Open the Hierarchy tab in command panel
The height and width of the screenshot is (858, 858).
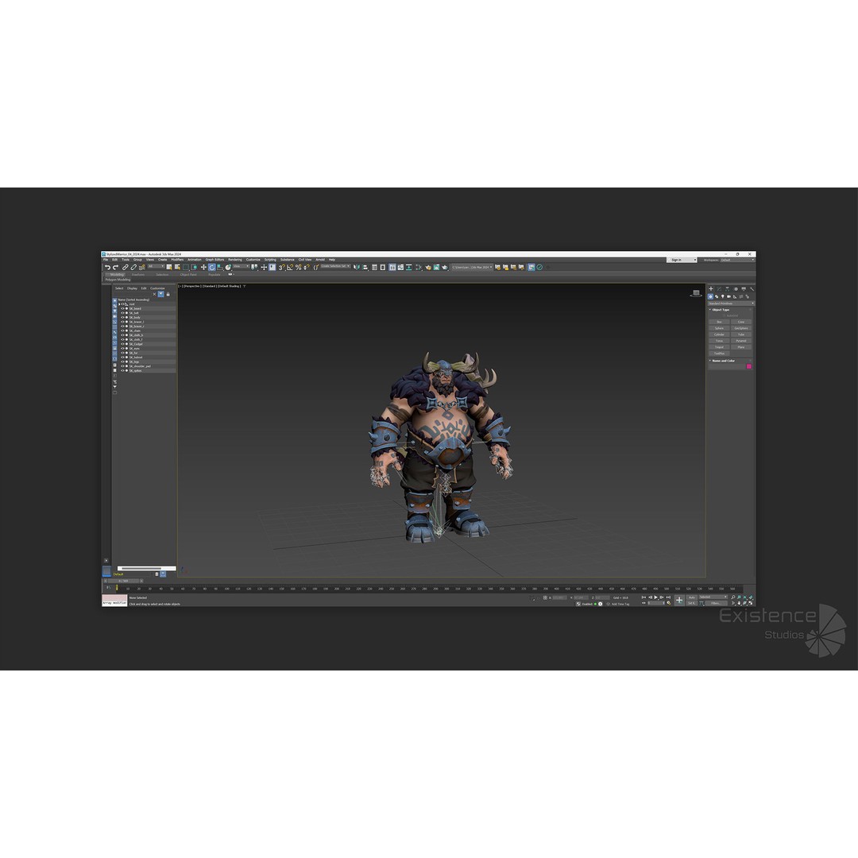pos(727,288)
